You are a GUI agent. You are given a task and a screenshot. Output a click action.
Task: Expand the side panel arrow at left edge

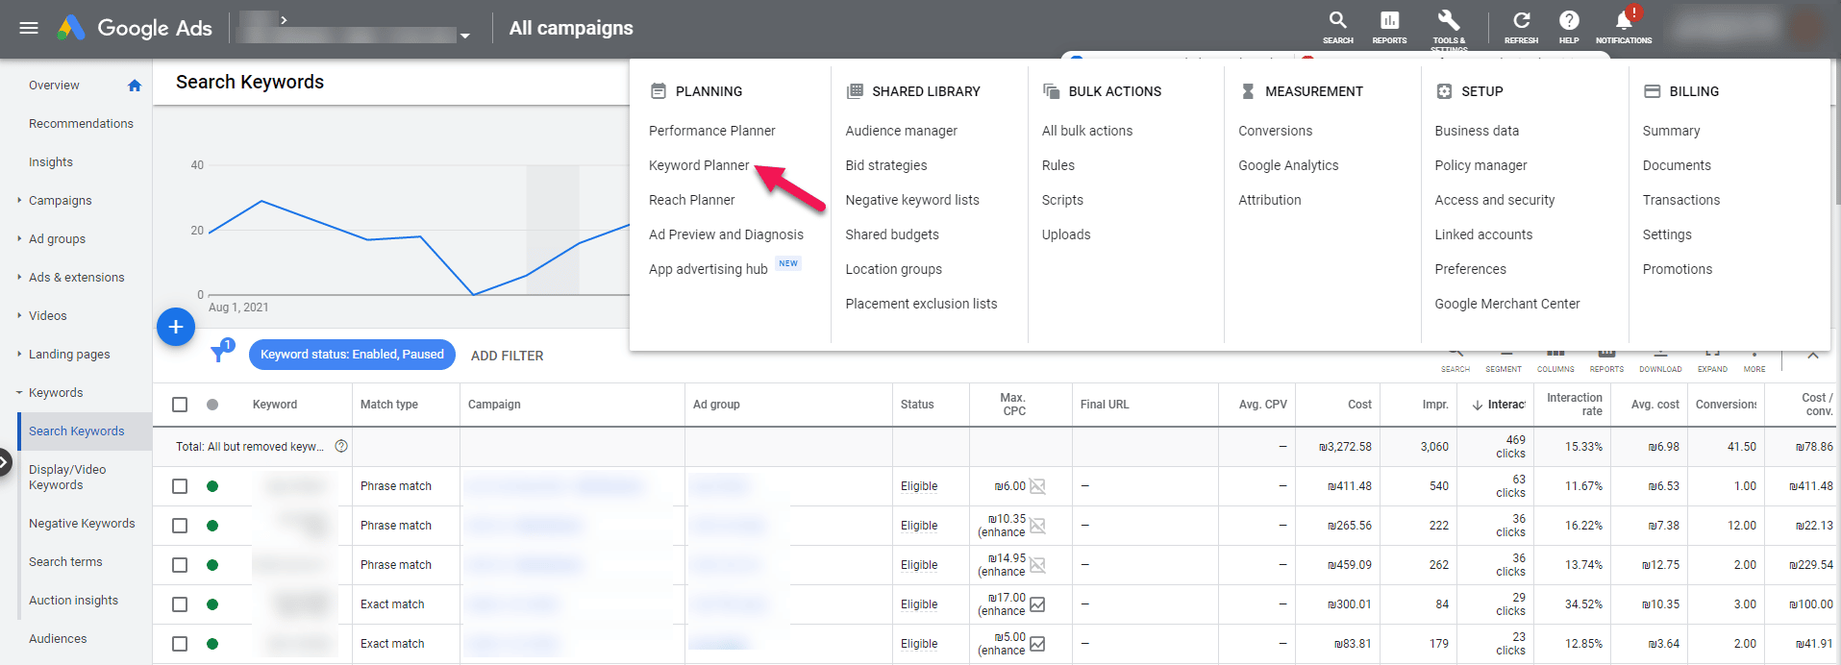(x=5, y=462)
